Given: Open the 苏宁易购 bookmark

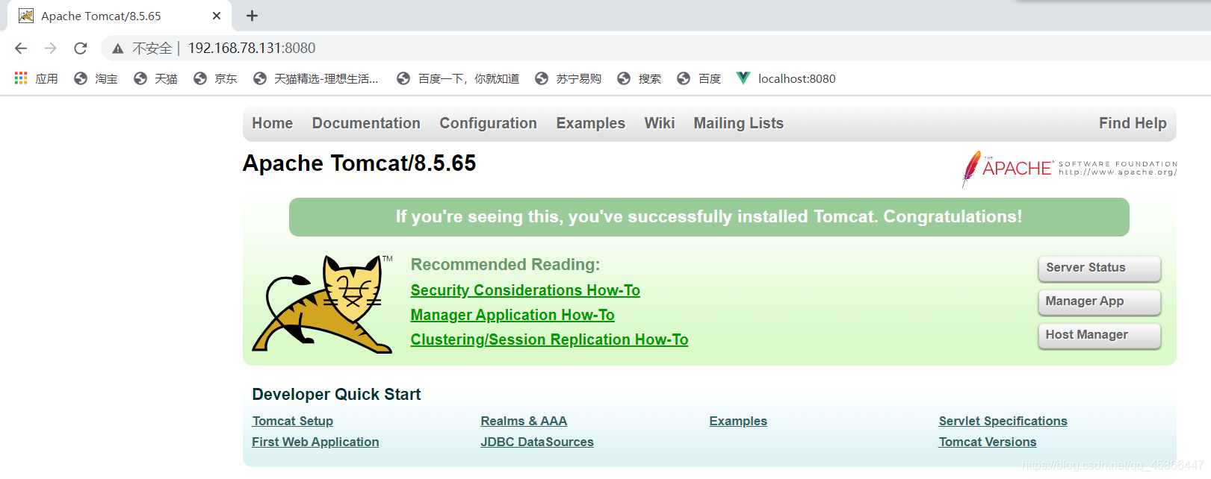Looking at the screenshot, I should click(568, 78).
